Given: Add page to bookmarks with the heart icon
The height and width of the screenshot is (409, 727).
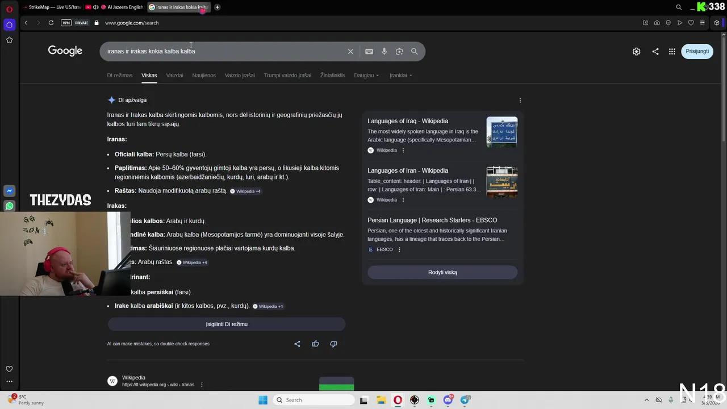Looking at the screenshot, I should [691, 23].
